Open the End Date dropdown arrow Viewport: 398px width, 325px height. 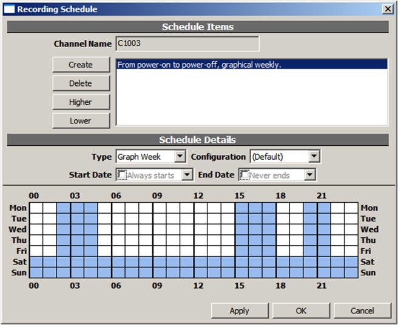pyautogui.click(x=310, y=175)
